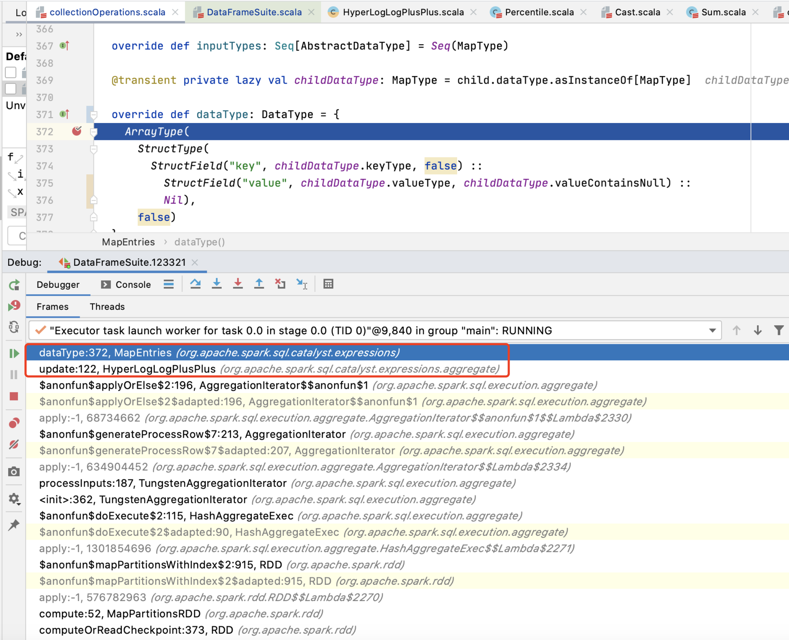
Task: Stop the debug session with red square
Action: click(14, 396)
